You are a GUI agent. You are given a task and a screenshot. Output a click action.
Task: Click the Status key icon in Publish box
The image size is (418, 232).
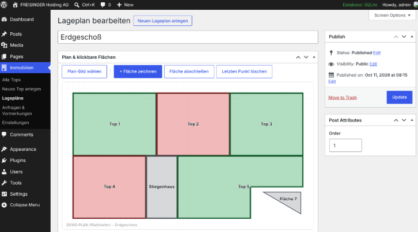tap(331, 52)
